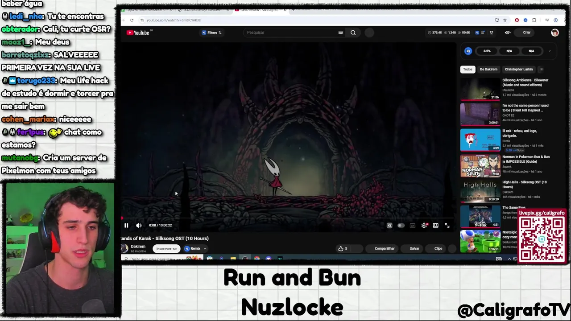Expand the Remix dropdown arrow
Viewport: 571px width, 321px height.
pyautogui.click(x=205, y=249)
